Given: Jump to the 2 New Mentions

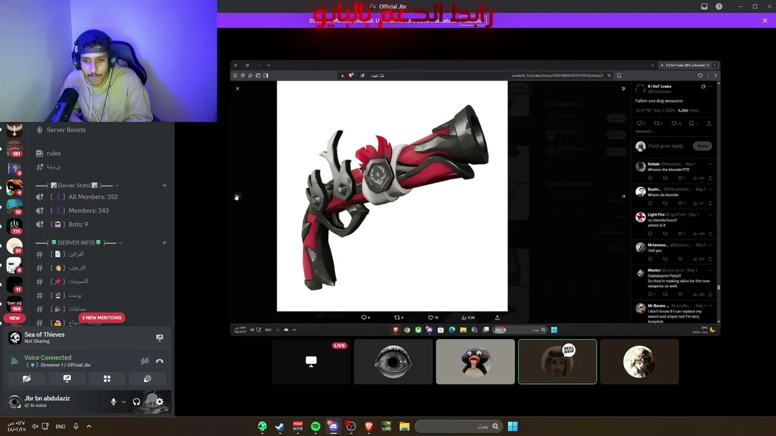Looking at the screenshot, I should [102, 317].
